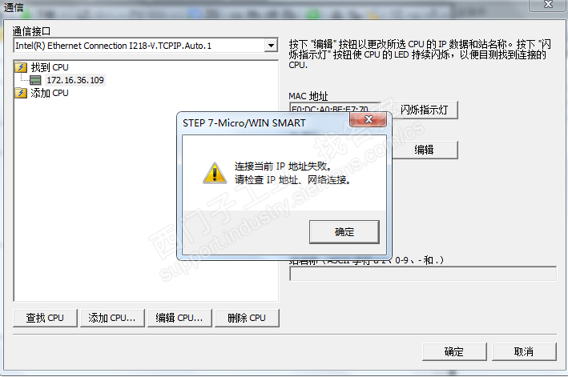This screenshot has width=568, height=377.
Task: Click the 找到 CPU folder icon
Action: [21, 67]
